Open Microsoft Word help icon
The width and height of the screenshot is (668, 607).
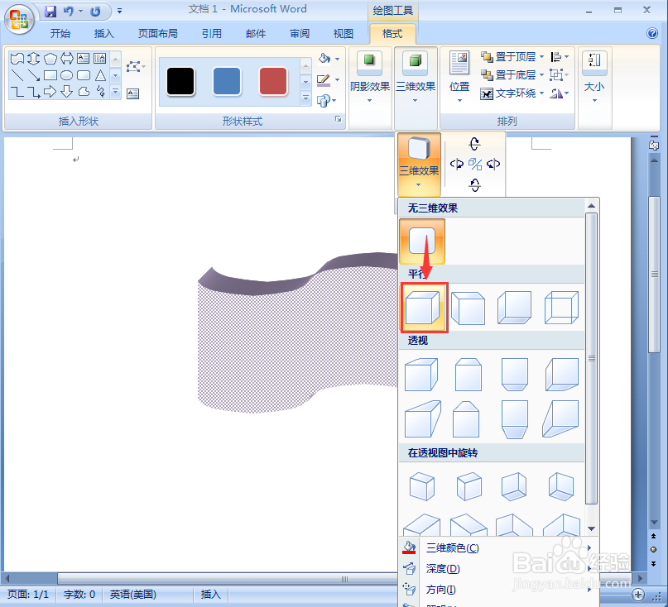651,33
